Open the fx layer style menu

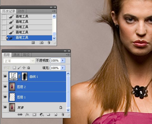(x=27, y=114)
